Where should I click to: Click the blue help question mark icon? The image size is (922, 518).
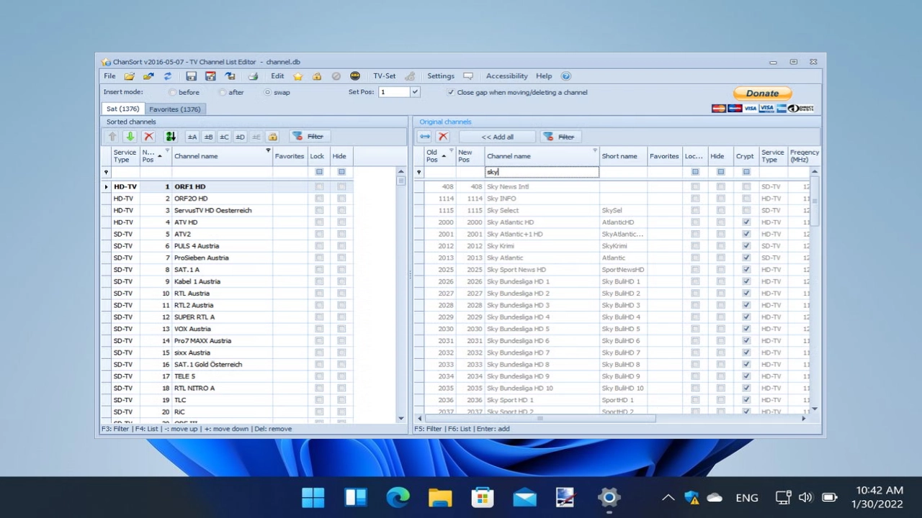click(565, 76)
